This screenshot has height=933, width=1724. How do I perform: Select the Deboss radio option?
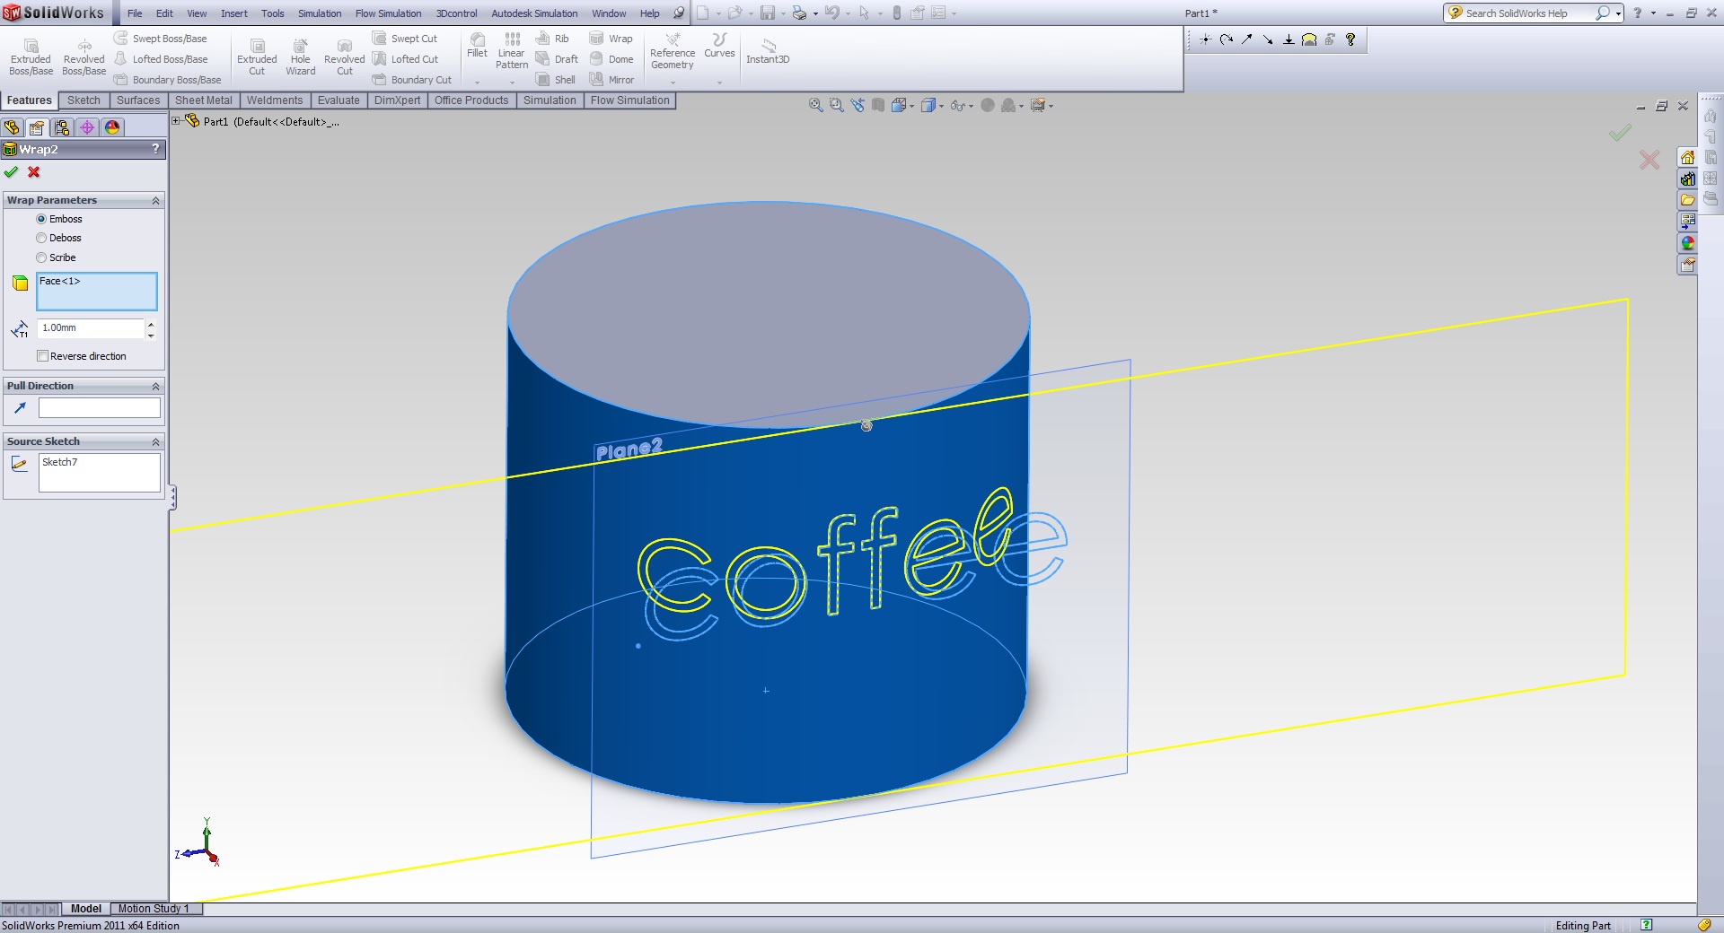[x=41, y=238]
